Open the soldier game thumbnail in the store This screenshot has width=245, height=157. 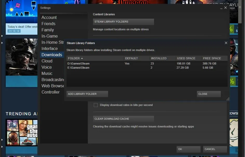pos(22,57)
